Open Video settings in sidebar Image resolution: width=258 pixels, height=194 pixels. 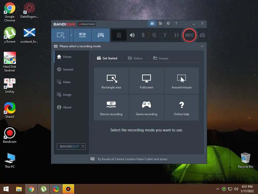pyautogui.click(x=71, y=82)
